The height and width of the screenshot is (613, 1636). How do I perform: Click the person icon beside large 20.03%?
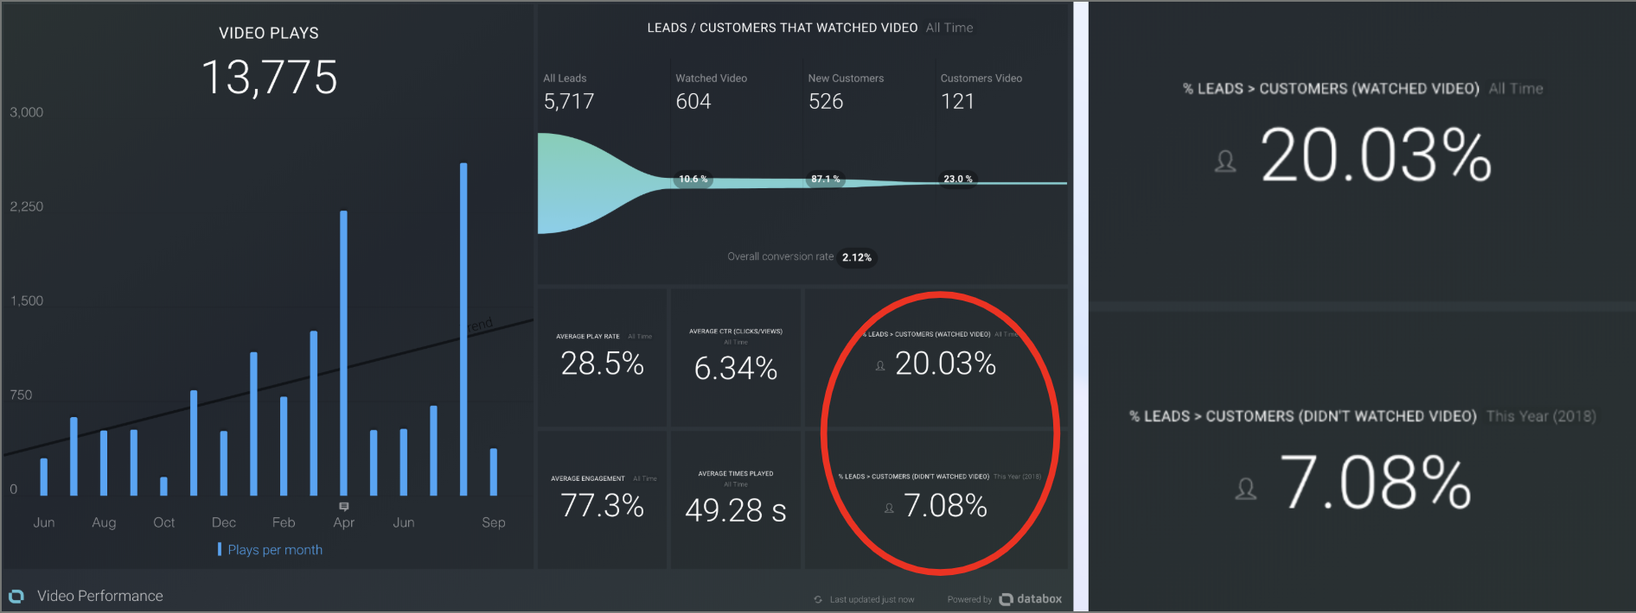[1225, 161]
